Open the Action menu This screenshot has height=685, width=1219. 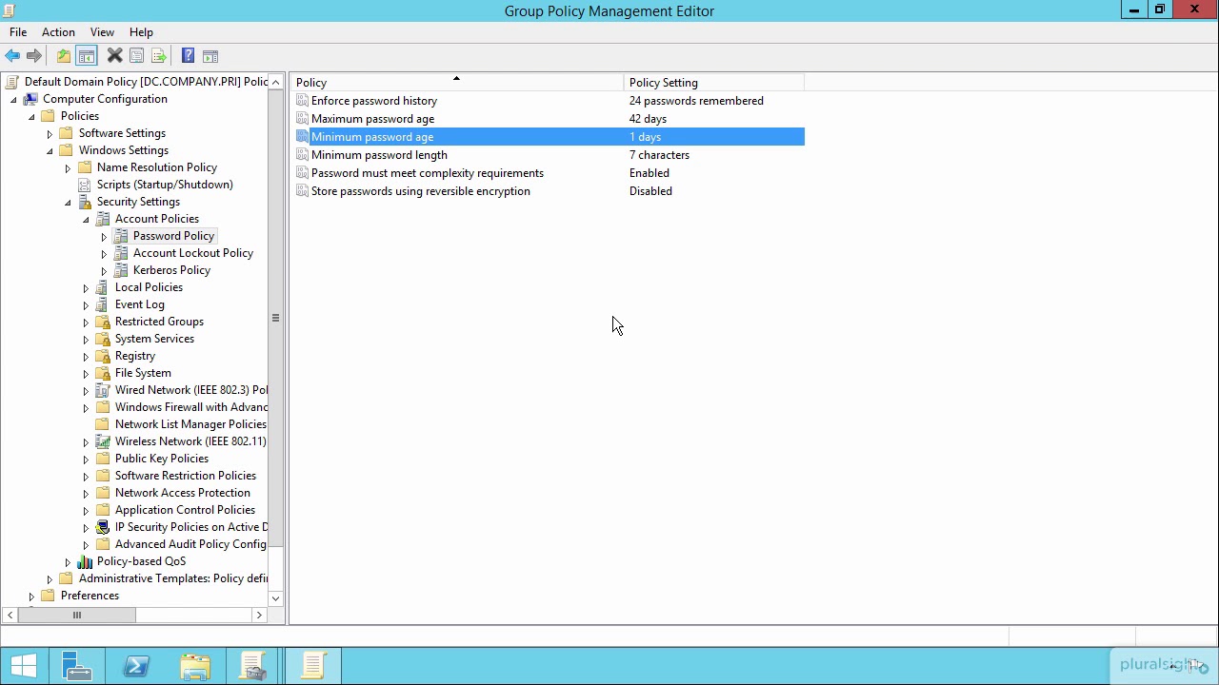[x=58, y=32]
